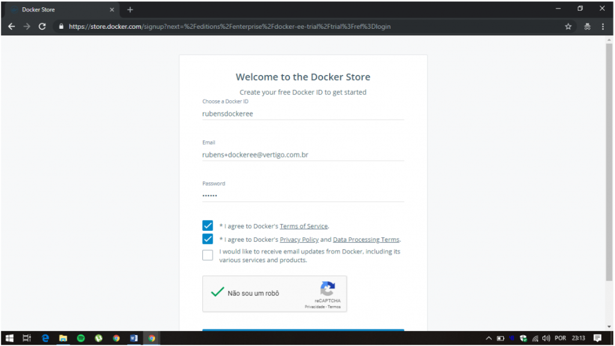Open the Chrome three-dot menu
This screenshot has height=346, width=615.
(603, 26)
